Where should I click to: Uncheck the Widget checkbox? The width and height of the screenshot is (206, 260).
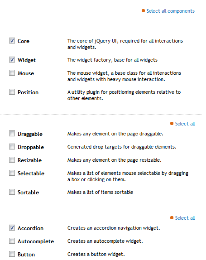(12, 60)
